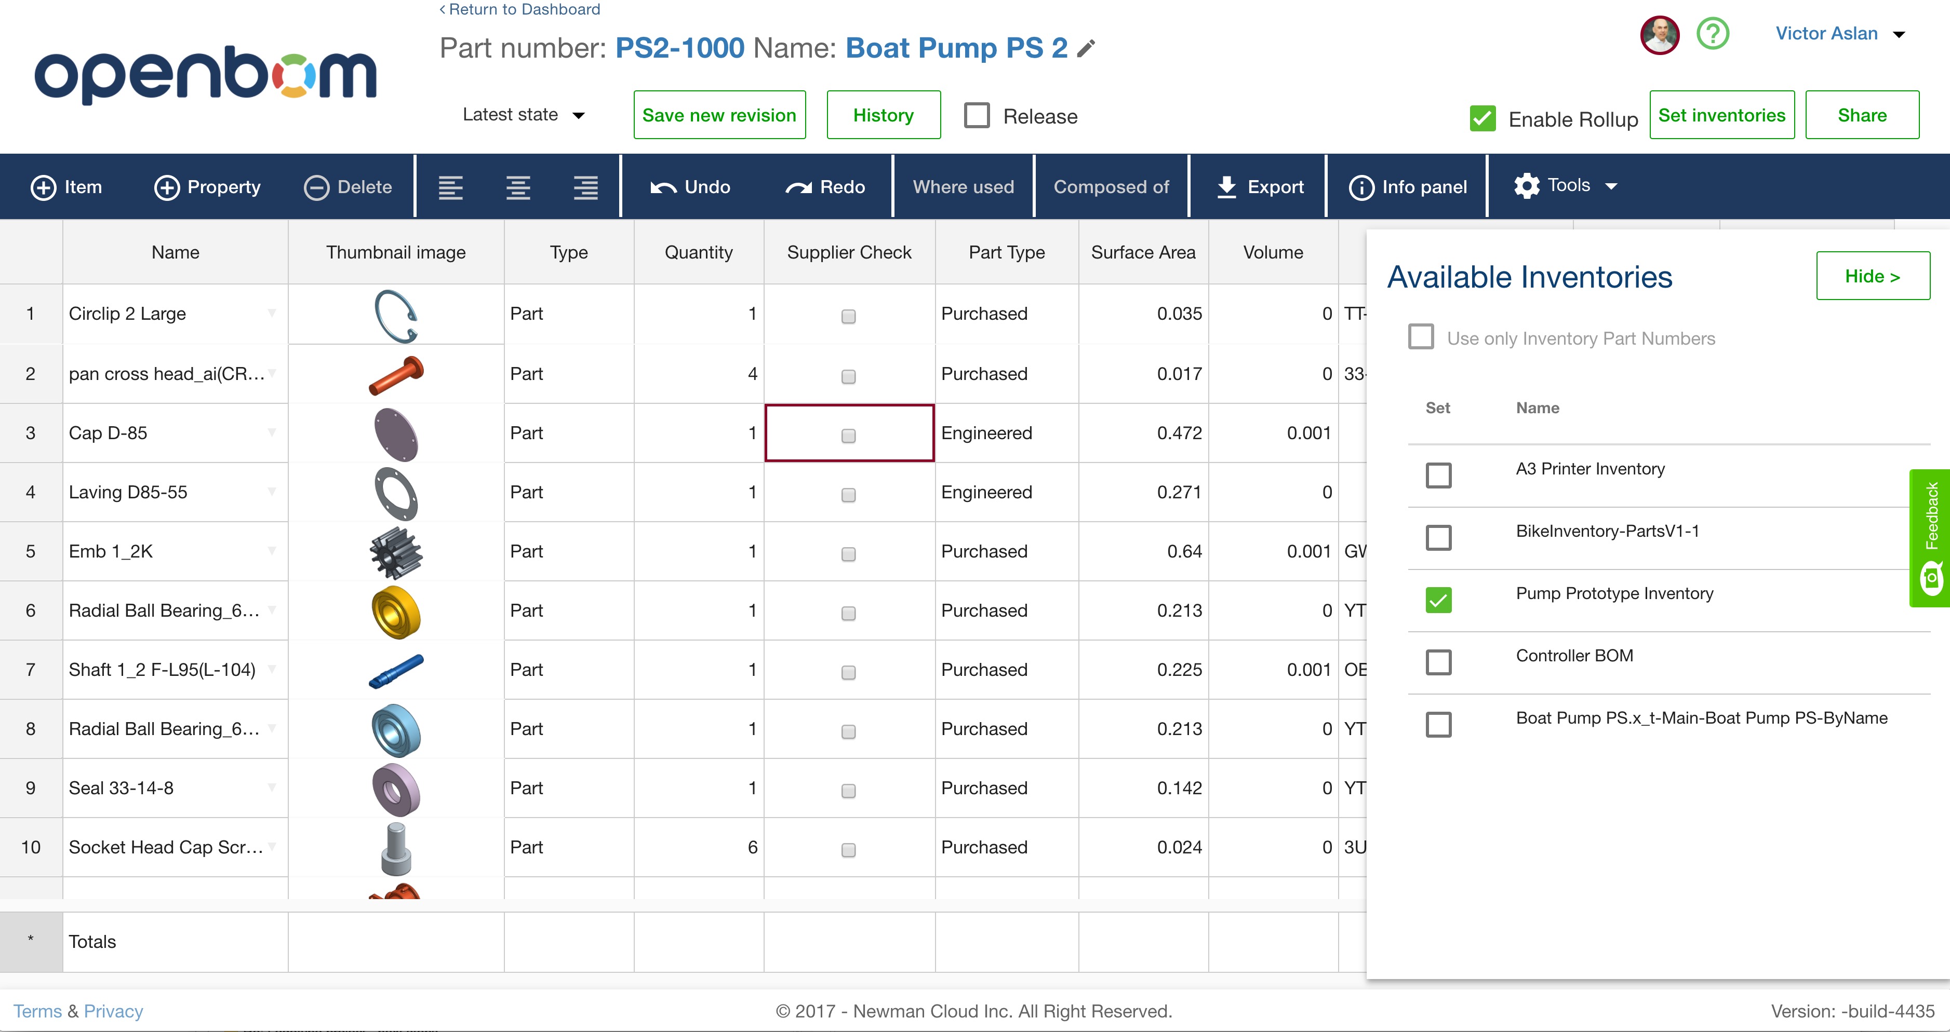1950x1032 pixels.
Task: Toggle the Release checkbox
Action: (977, 116)
